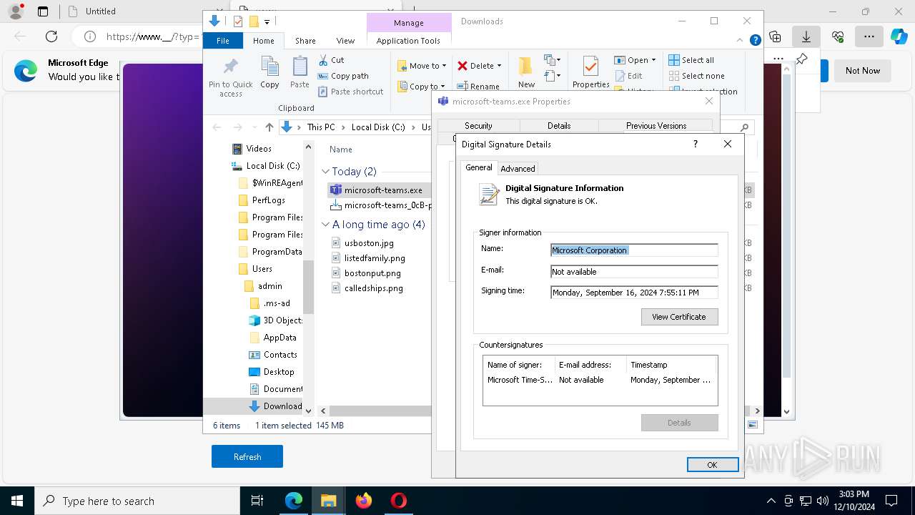
Task: Click the Signing time field
Action: click(x=634, y=293)
